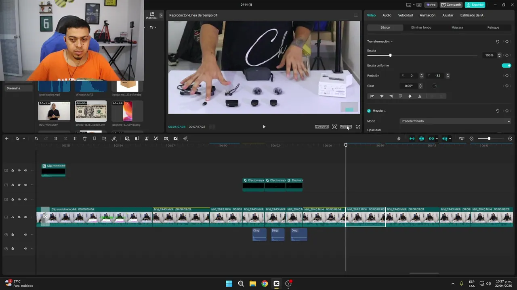Toggle the Escala uniforme switch
The height and width of the screenshot is (290, 517).
[506, 65]
